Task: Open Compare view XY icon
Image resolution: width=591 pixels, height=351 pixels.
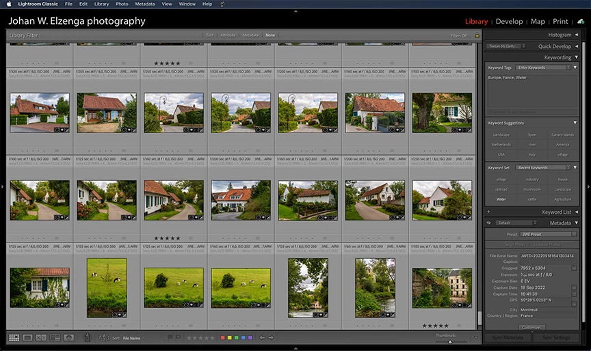Action: pyautogui.click(x=41, y=337)
